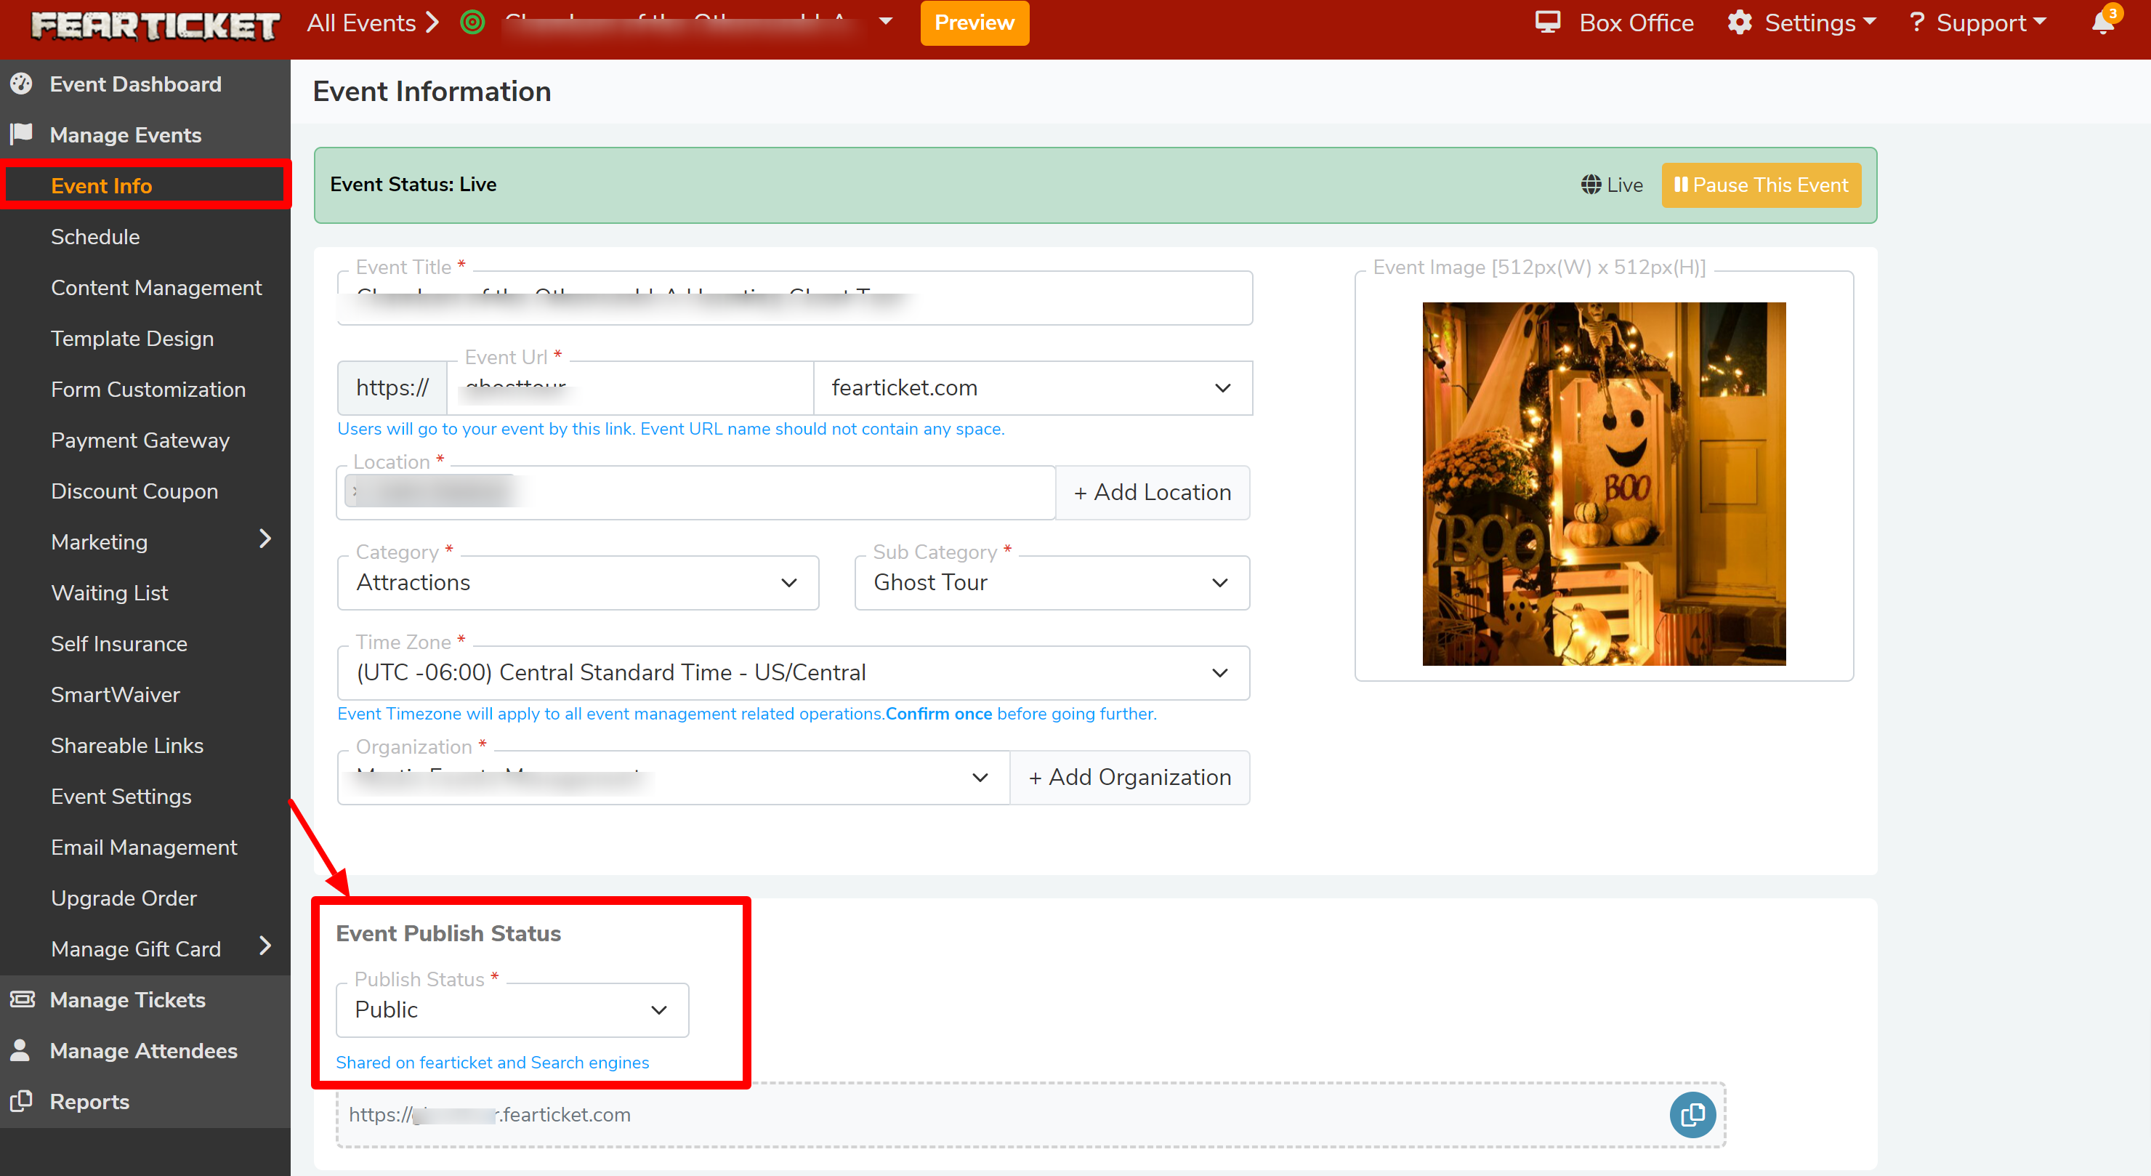The width and height of the screenshot is (2151, 1176).
Task: Copy event URL with clipboard icon
Action: [x=1692, y=1114]
